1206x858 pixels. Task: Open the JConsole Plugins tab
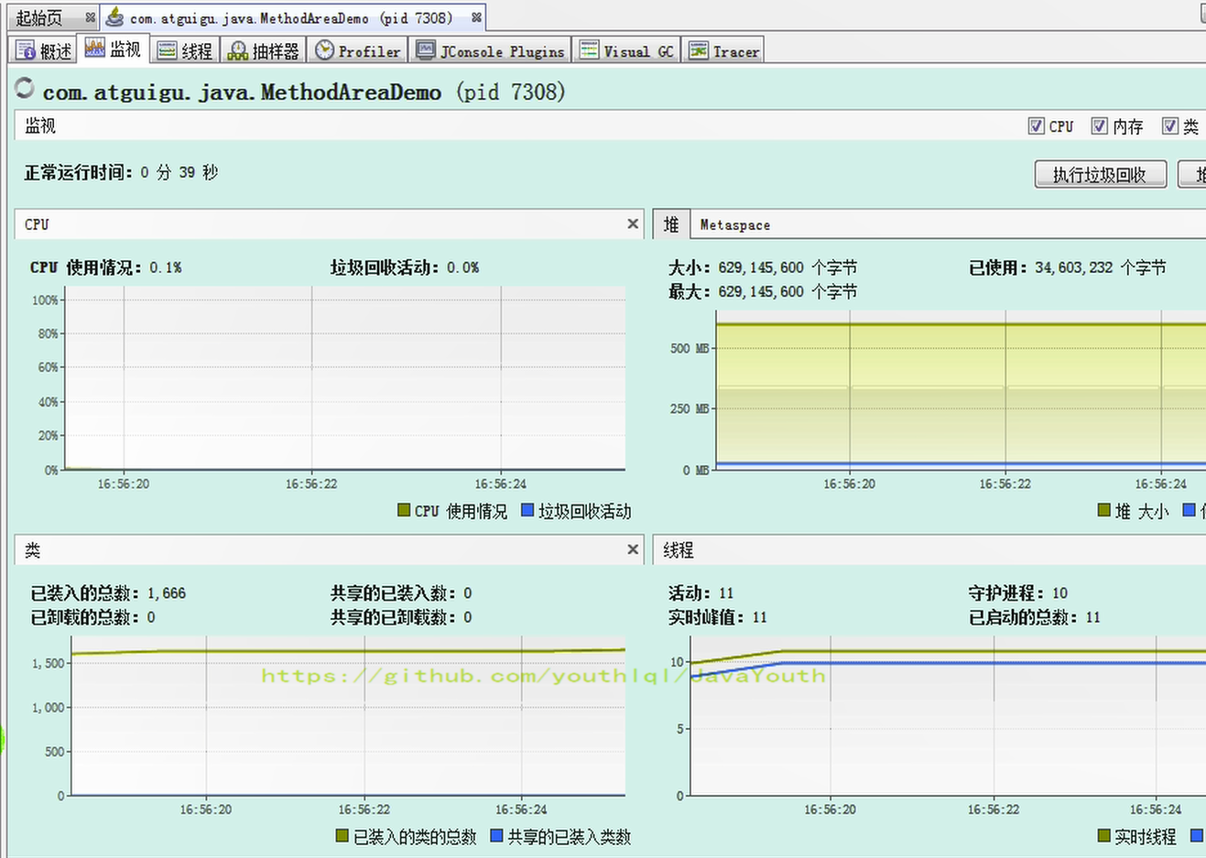click(x=490, y=51)
